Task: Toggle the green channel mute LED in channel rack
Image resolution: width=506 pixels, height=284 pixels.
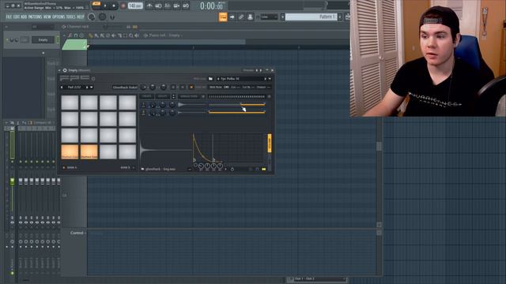Action: coord(7,40)
